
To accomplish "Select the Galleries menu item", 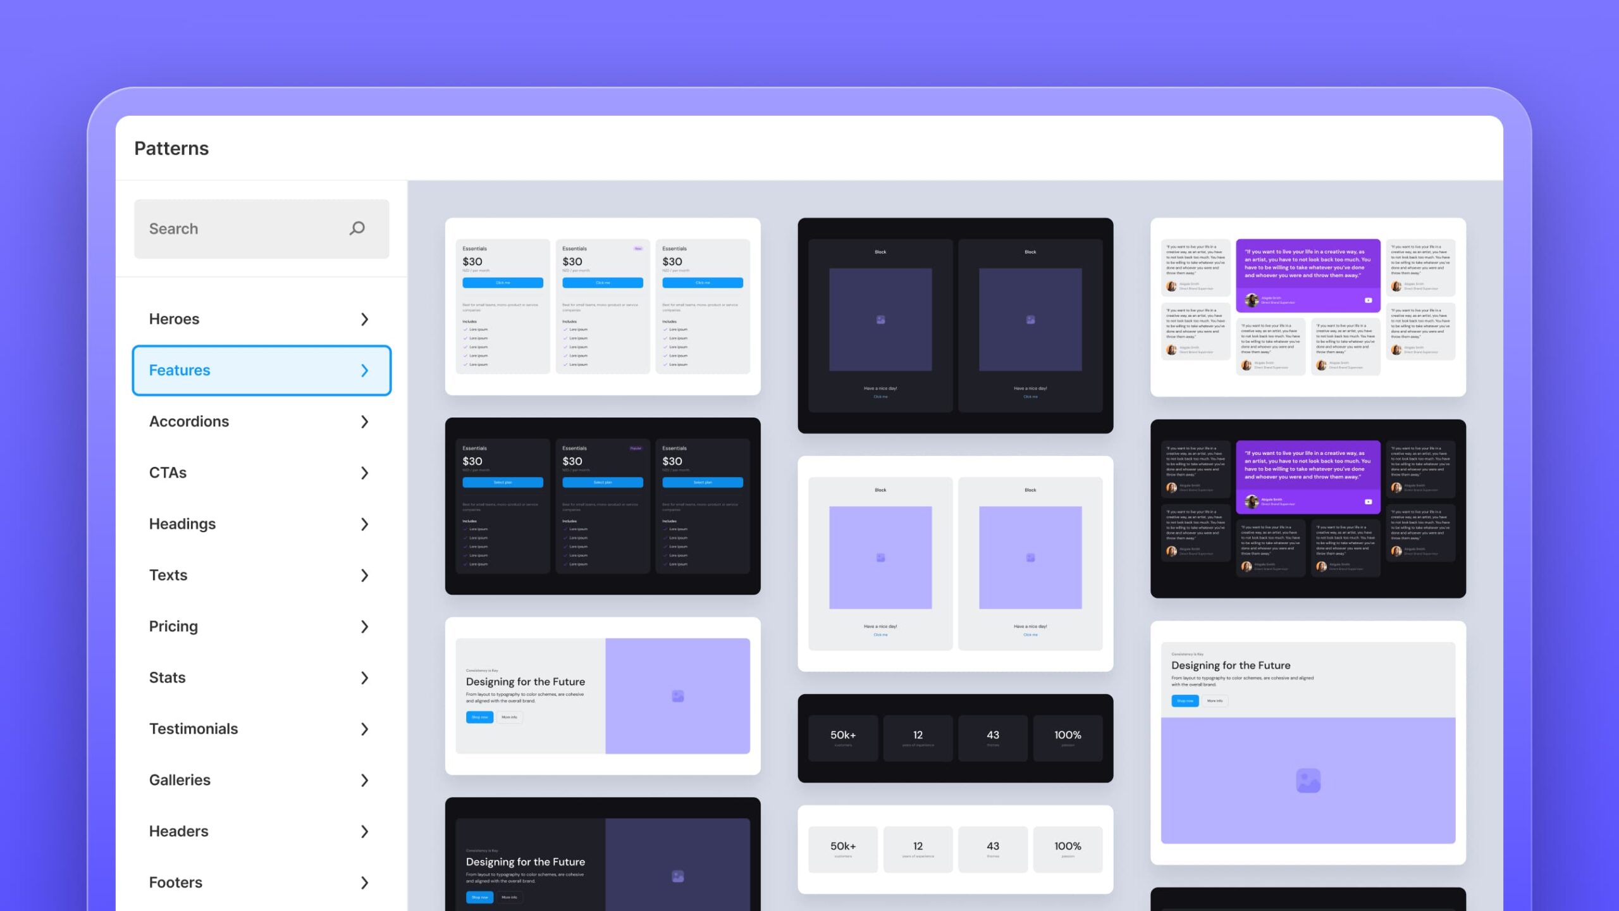I will pos(260,780).
